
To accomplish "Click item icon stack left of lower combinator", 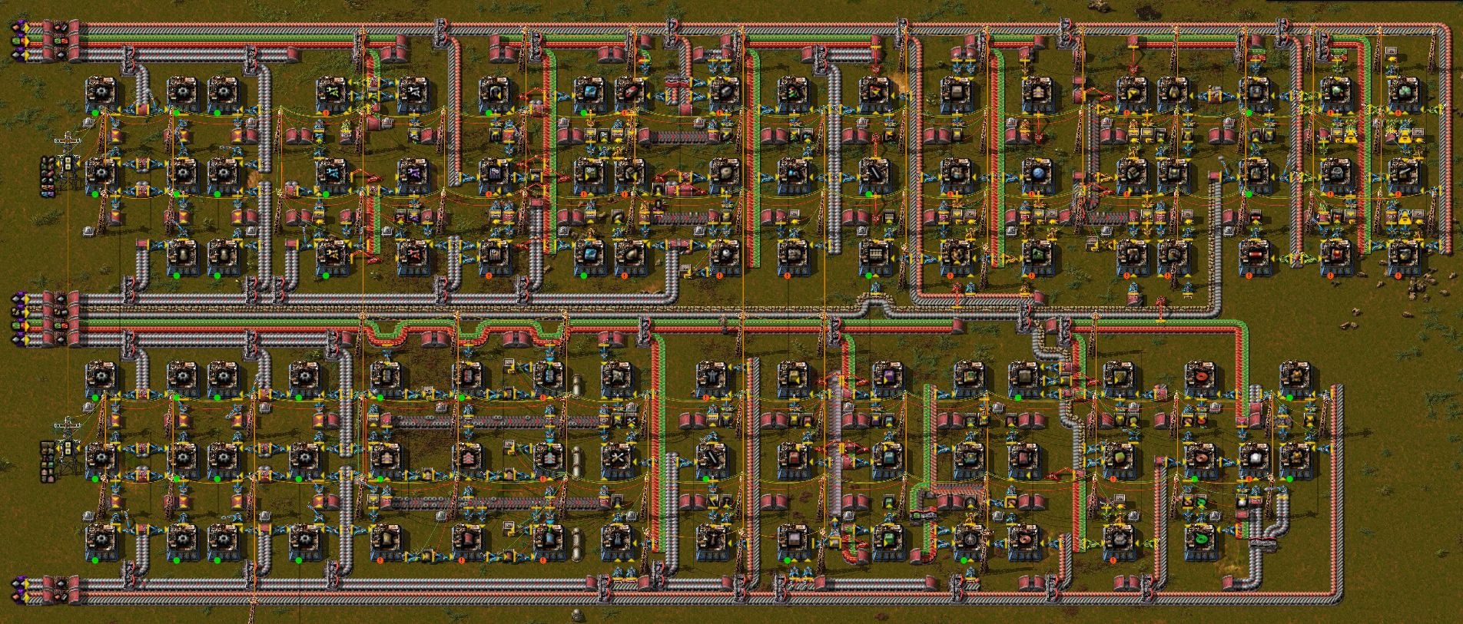I will pyautogui.click(x=49, y=461).
